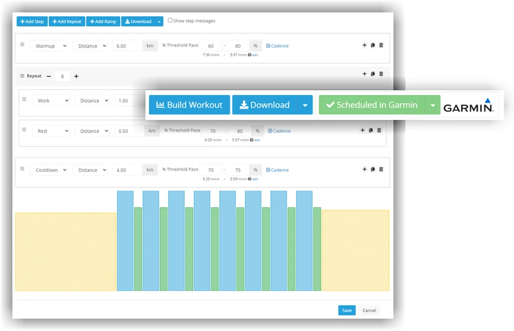Open the Cooldown Distance unit dropdown
The width and height of the screenshot is (514, 331).
coord(90,171)
